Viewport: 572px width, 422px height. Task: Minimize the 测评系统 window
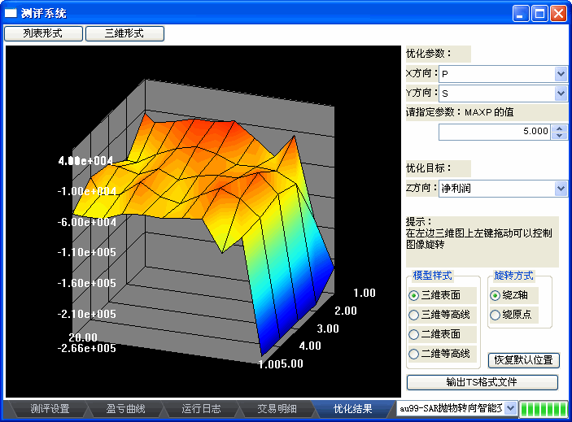tap(521, 14)
